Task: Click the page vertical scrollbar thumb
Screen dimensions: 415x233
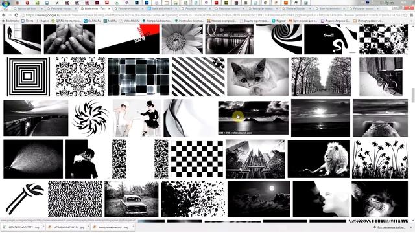Action: [x=412, y=96]
